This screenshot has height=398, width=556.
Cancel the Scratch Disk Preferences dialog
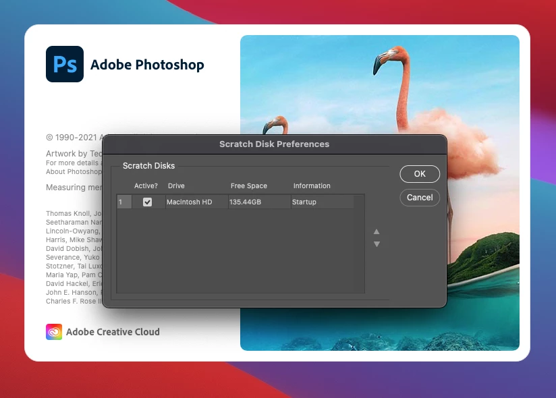[x=420, y=198]
